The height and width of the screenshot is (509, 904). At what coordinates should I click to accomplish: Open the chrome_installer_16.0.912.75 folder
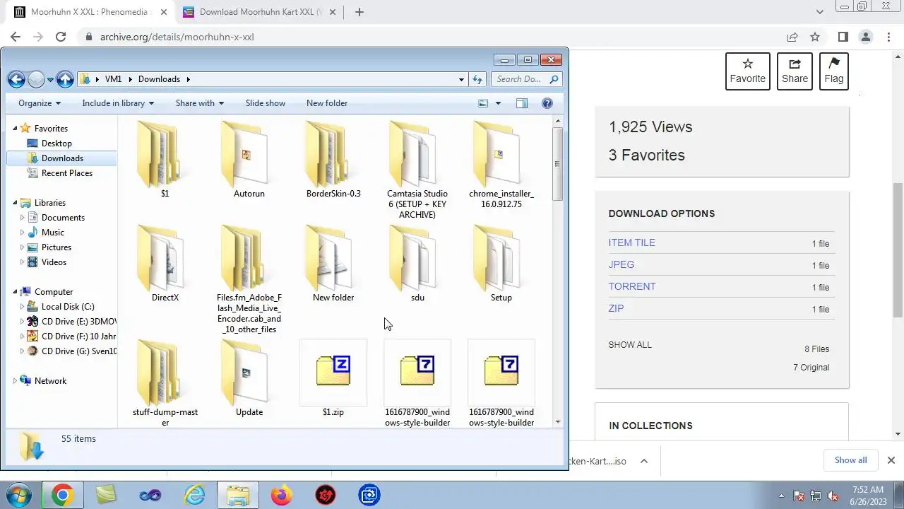tap(501, 164)
